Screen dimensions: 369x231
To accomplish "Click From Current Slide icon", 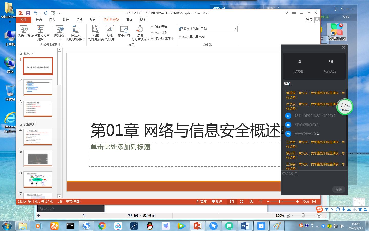I will (40, 29).
